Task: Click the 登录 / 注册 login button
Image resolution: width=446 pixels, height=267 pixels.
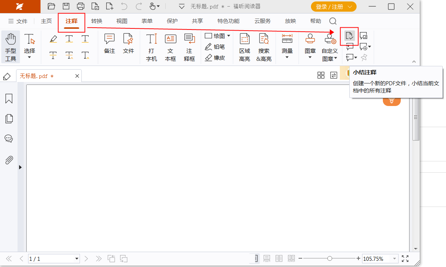Action: coord(333,7)
